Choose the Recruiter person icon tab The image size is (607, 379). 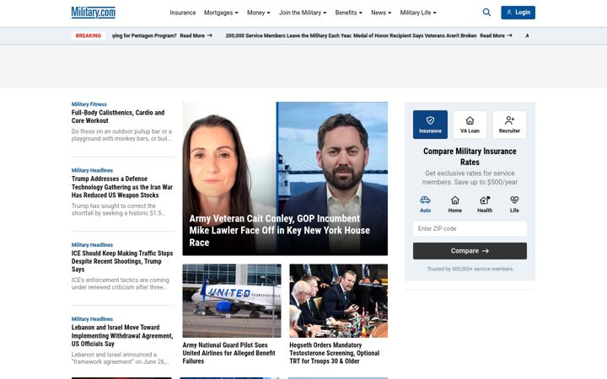pyautogui.click(x=509, y=125)
